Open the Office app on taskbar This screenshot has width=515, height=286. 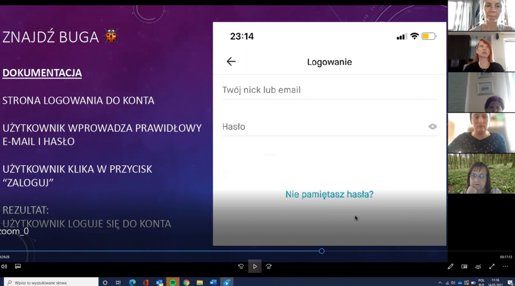[x=146, y=282]
